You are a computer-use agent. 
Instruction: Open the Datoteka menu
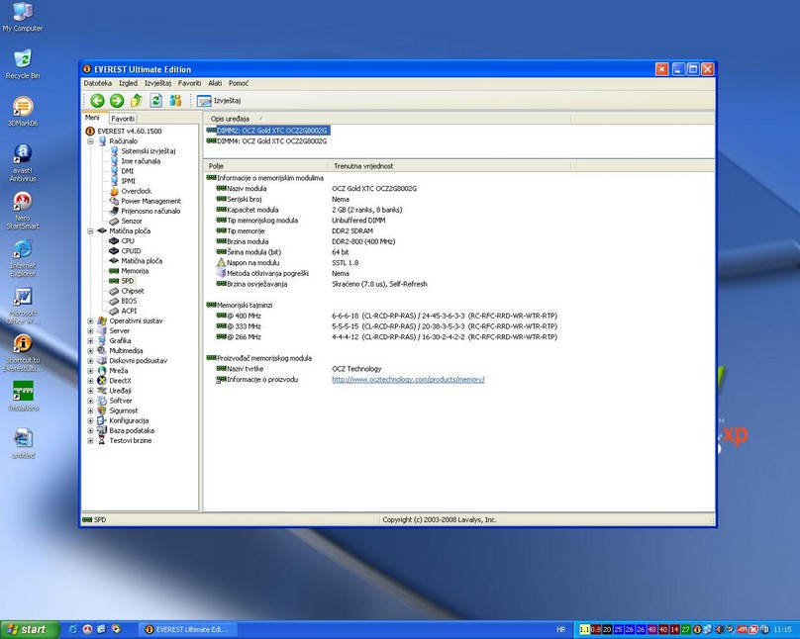click(x=98, y=83)
